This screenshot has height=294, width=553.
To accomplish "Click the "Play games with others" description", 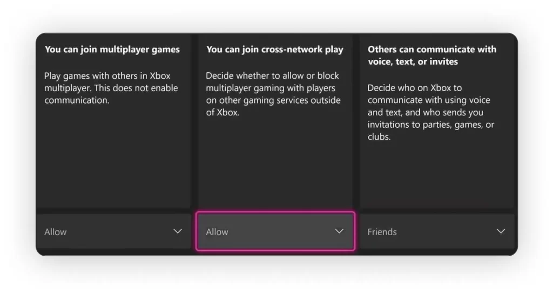I will coord(111,88).
